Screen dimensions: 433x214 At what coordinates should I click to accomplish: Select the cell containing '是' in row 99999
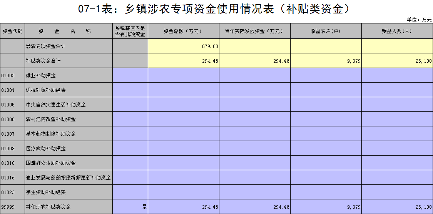[x=130, y=207]
